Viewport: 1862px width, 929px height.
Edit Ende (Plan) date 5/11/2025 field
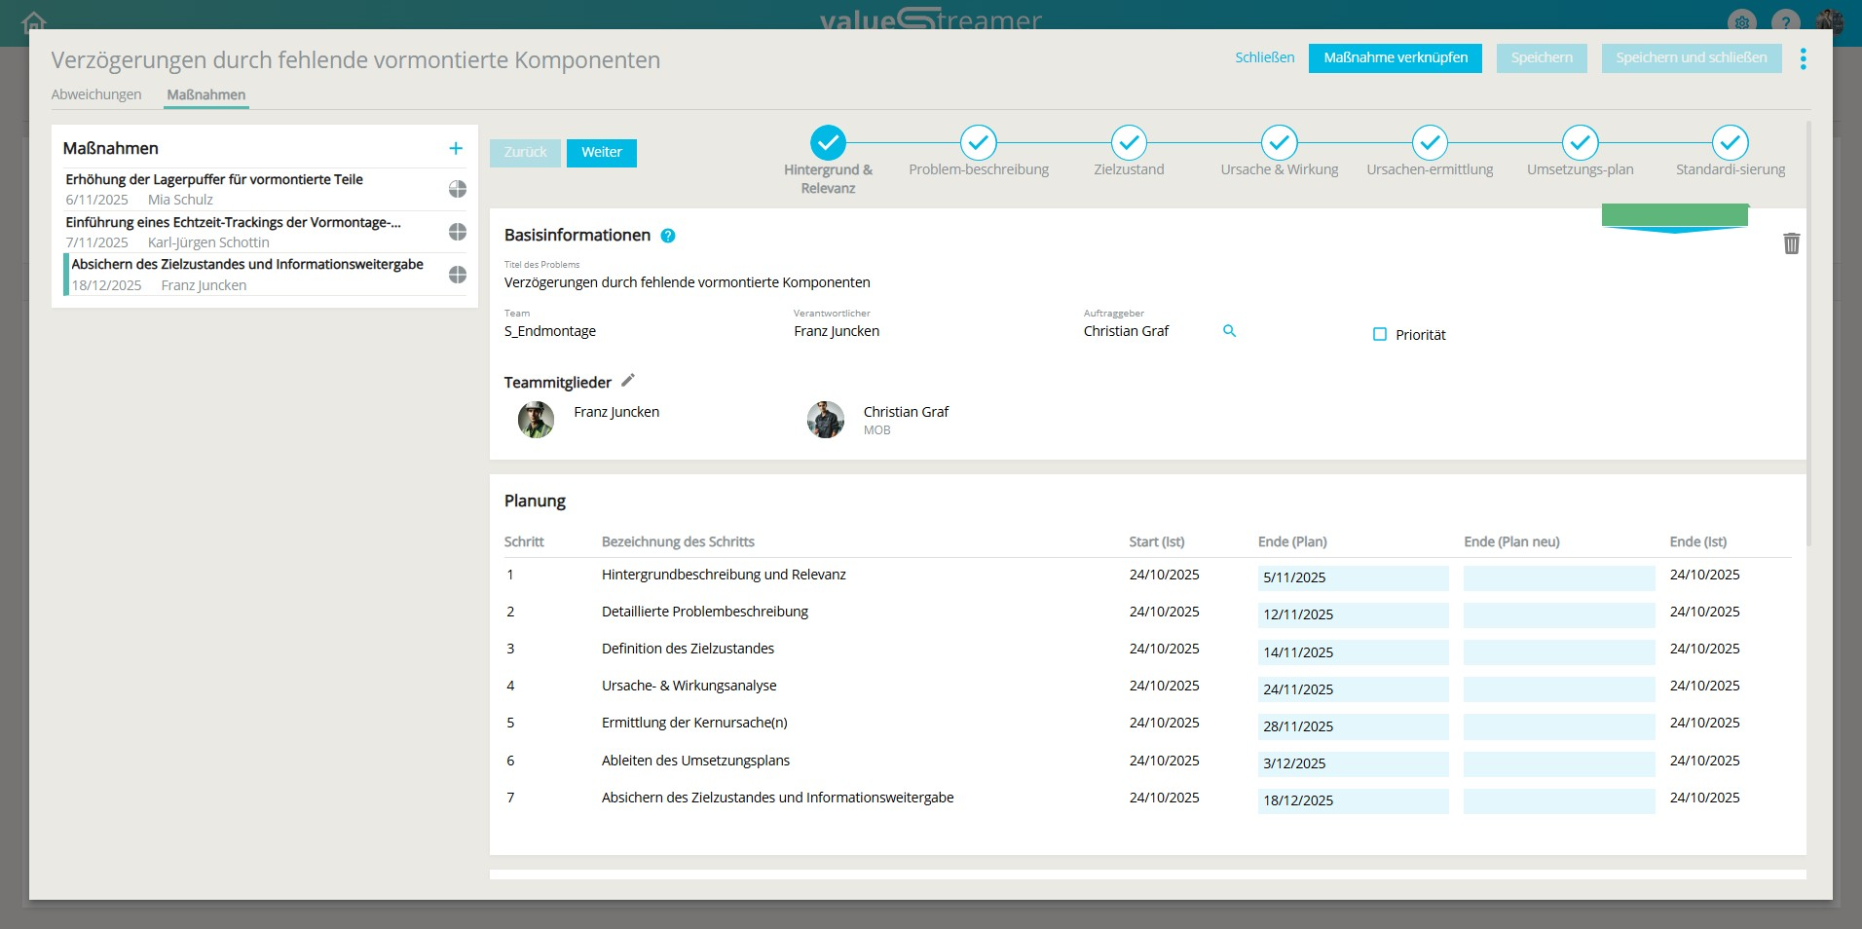[x=1352, y=577]
